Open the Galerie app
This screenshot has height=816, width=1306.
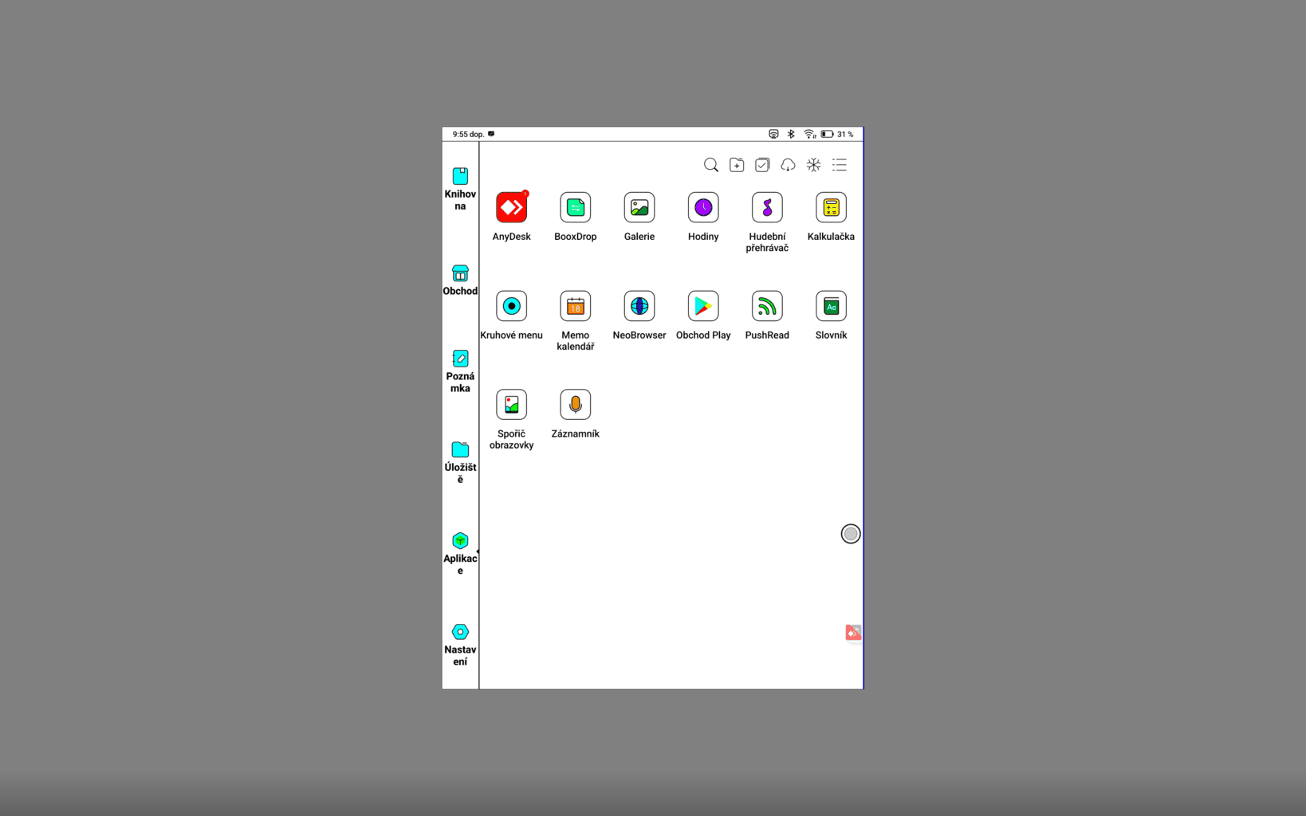(639, 208)
